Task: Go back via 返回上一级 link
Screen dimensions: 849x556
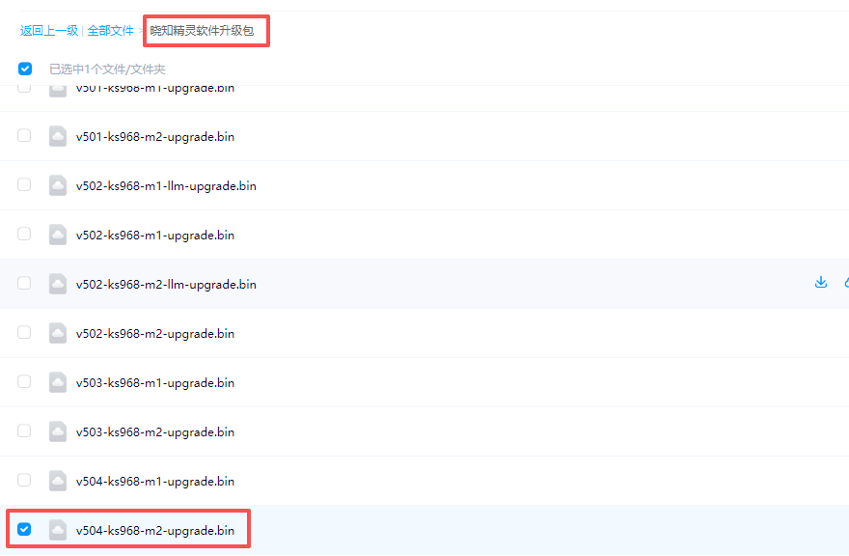Action: 49,31
